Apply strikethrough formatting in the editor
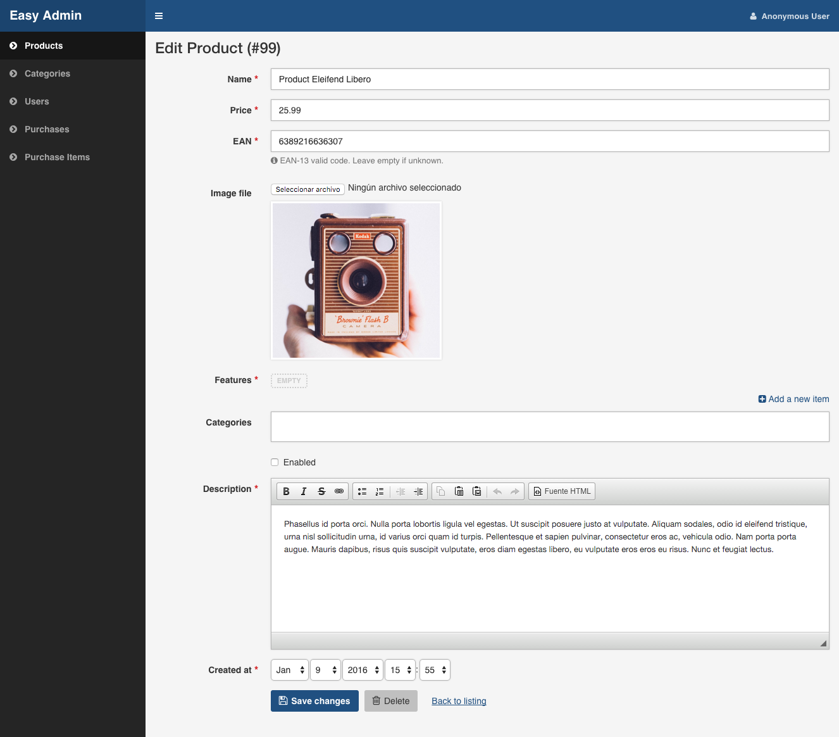Image resolution: width=839 pixels, height=737 pixels. [x=321, y=491]
